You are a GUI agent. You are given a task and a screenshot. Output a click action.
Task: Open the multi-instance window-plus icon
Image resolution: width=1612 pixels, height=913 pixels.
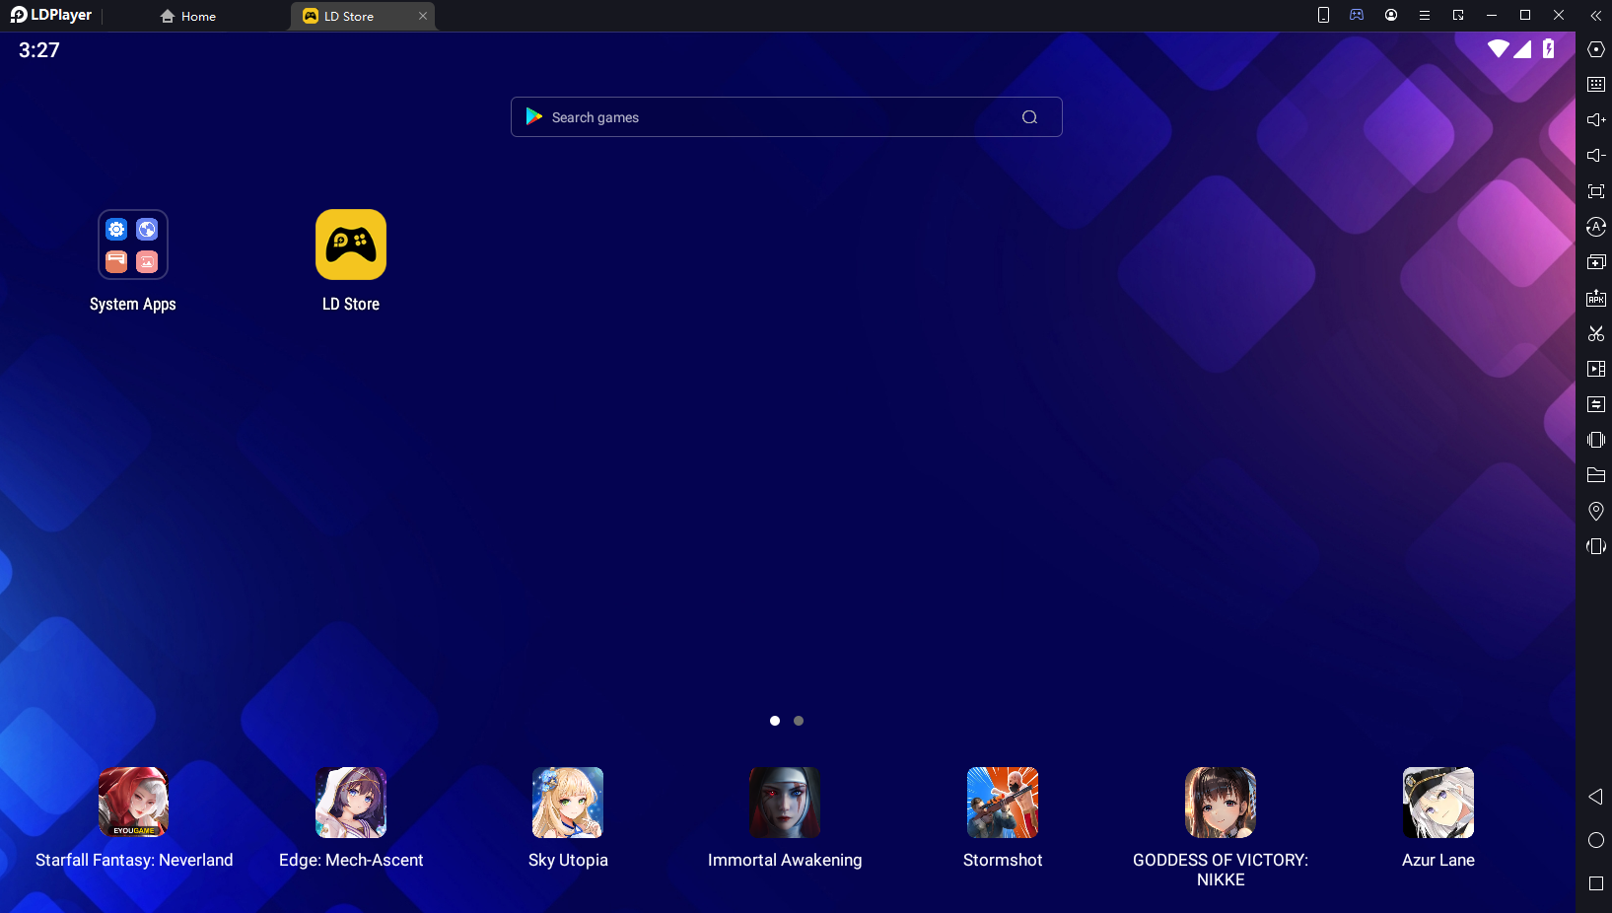[1596, 262]
